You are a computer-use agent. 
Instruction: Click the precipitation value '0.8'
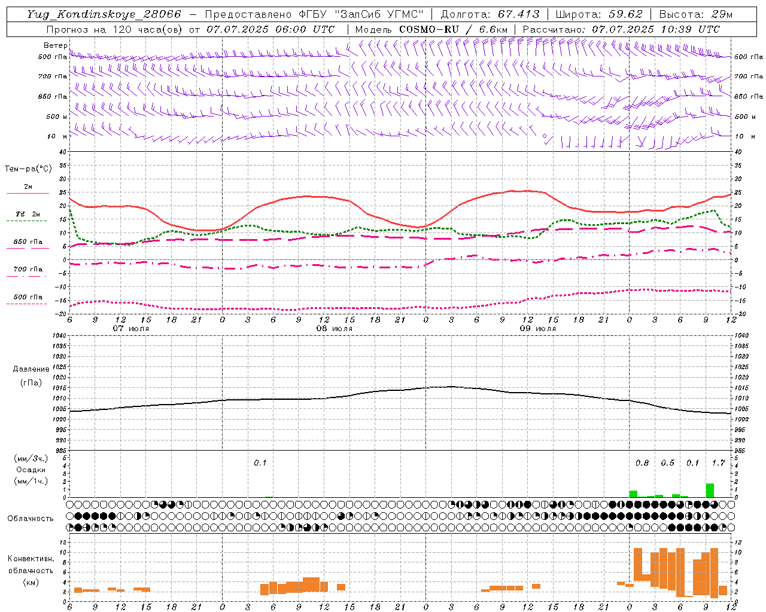click(x=642, y=463)
